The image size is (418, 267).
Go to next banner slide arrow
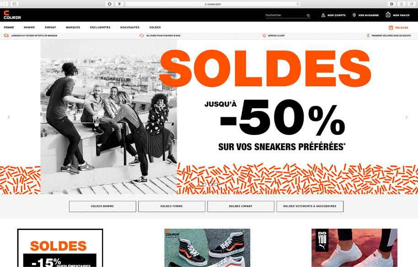pyautogui.click(x=406, y=117)
